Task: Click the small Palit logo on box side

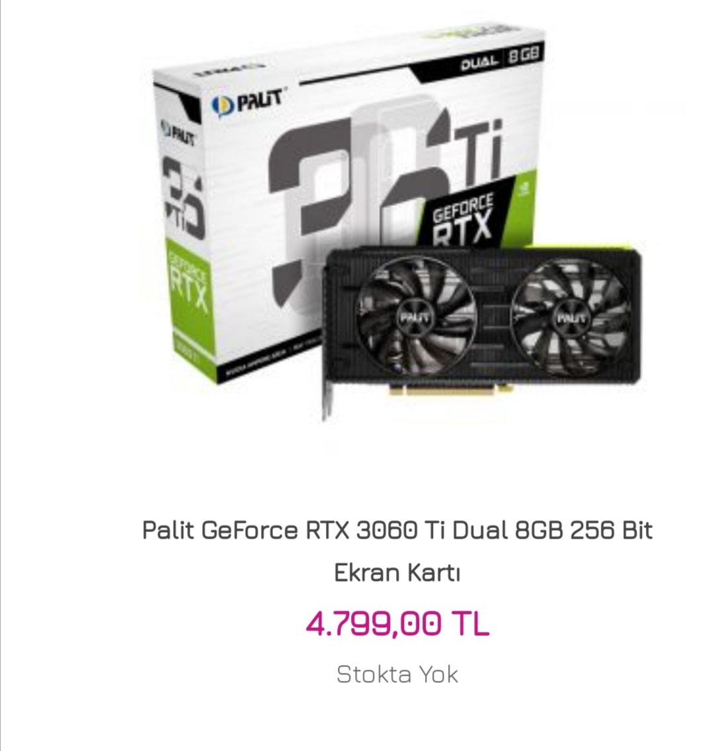Action: click(177, 134)
